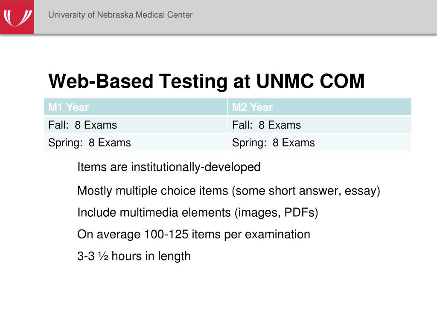Select the University of Nebraska Medical Center header text

click(120, 15)
